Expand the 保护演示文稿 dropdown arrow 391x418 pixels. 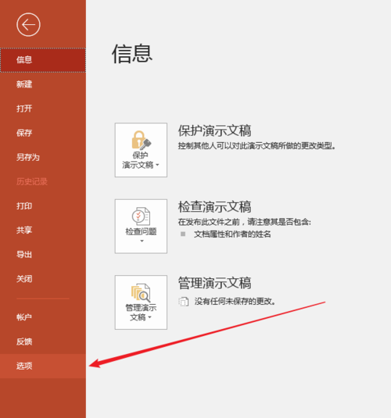[x=157, y=165]
